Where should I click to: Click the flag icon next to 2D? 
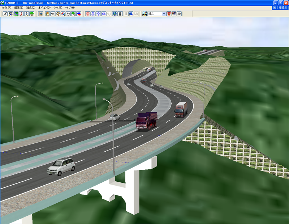click(174, 14)
